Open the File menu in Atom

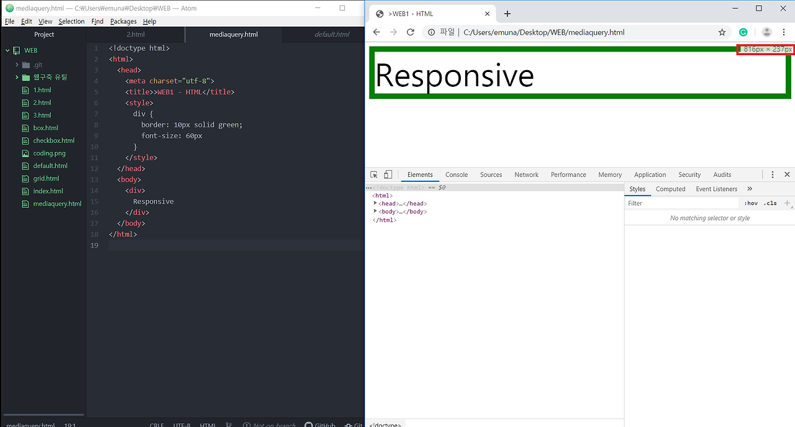[x=9, y=21]
